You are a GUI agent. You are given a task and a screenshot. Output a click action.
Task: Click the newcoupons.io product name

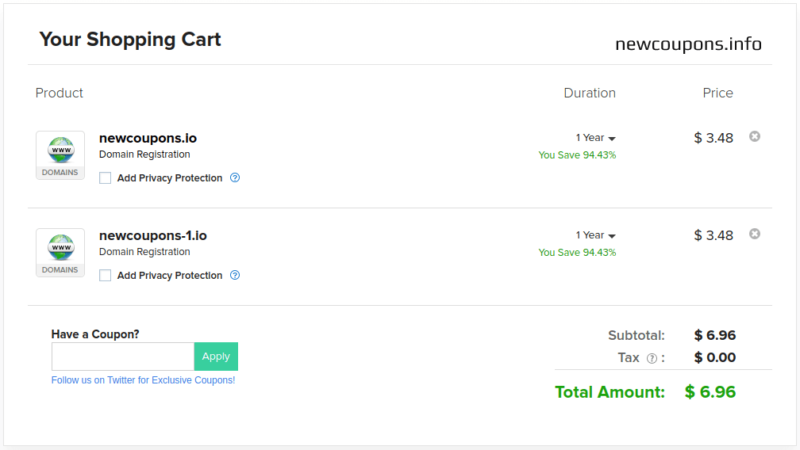pyautogui.click(x=148, y=138)
